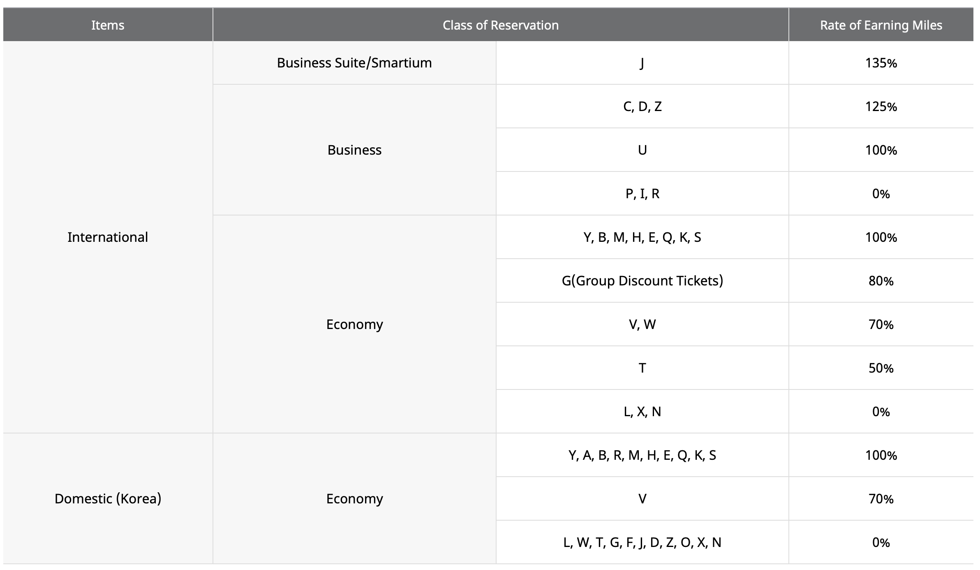Select the L, X, N class cell

click(642, 412)
